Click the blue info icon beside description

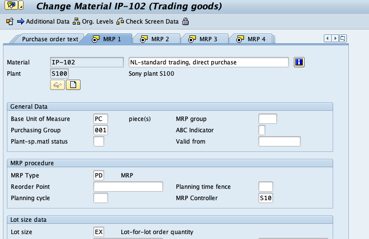coord(299,62)
